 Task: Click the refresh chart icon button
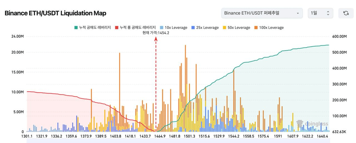[x=346, y=13]
